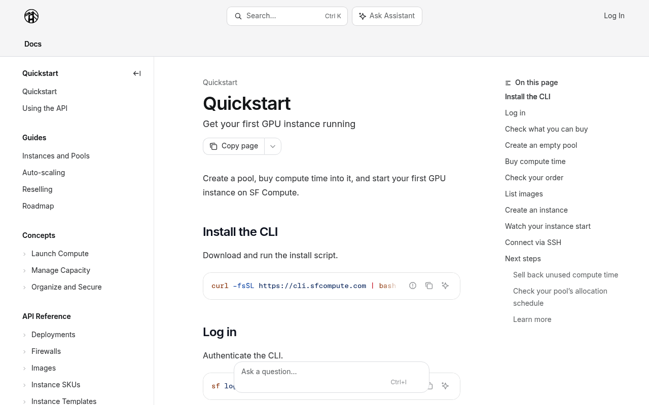This screenshot has width=649, height=405.
Task: Jump to Create an instance section
Action: pos(536,210)
